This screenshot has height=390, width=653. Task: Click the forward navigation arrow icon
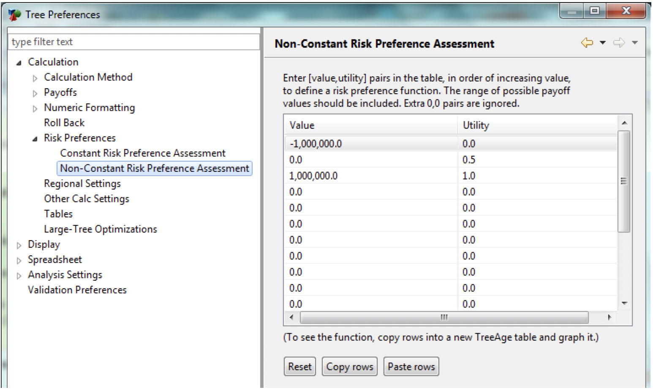619,42
